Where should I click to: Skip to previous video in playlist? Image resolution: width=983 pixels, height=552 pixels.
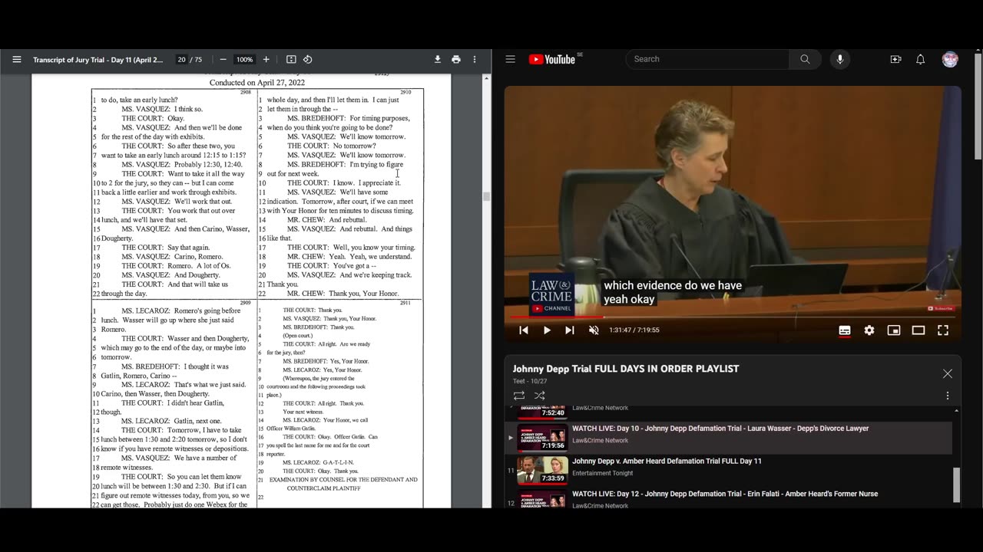coord(524,330)
